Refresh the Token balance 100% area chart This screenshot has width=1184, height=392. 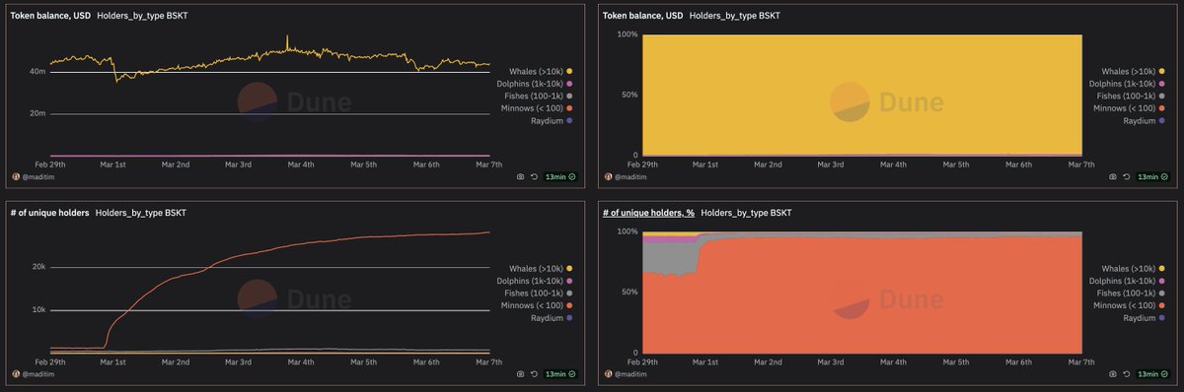(1126, 176)
